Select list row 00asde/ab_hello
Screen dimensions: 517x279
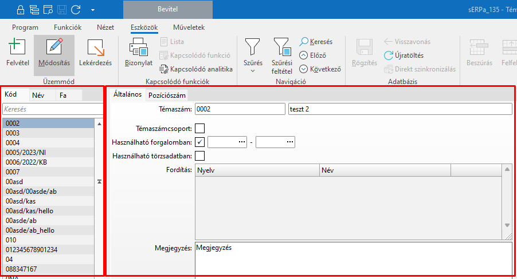click(x=49, y=230)
